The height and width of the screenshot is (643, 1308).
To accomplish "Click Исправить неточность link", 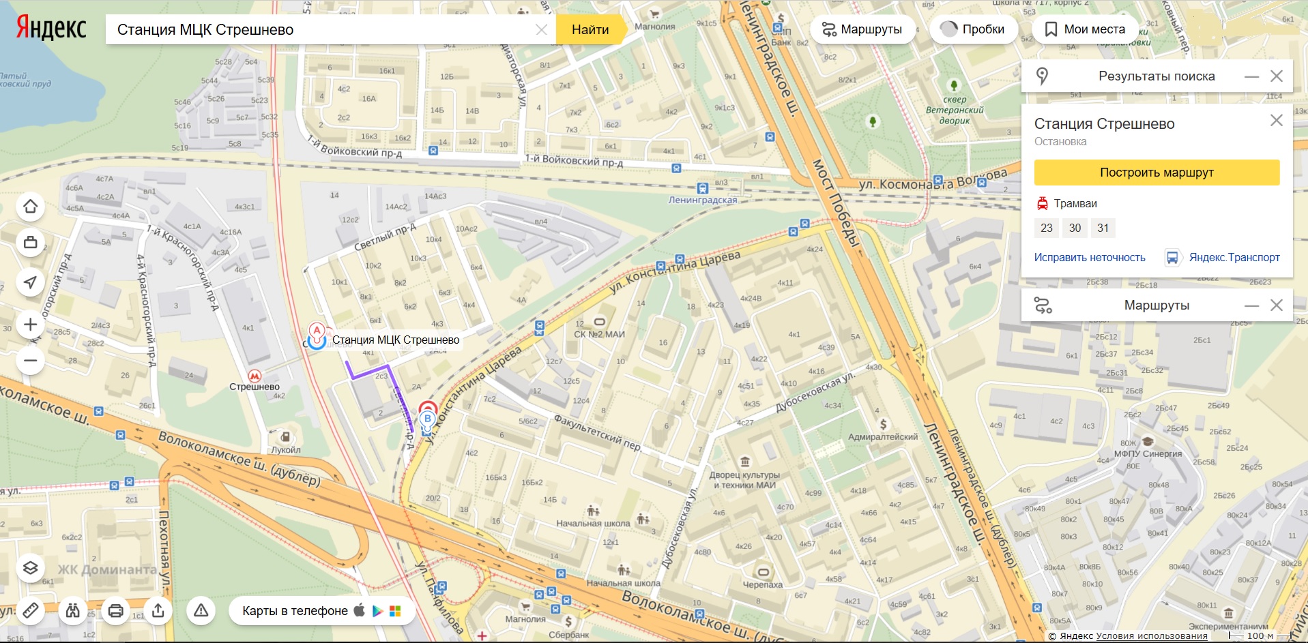I will click(1090, 257).
